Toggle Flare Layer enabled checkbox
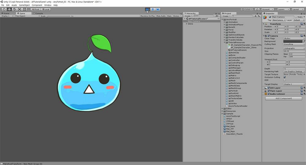 [x=269, y=91]
